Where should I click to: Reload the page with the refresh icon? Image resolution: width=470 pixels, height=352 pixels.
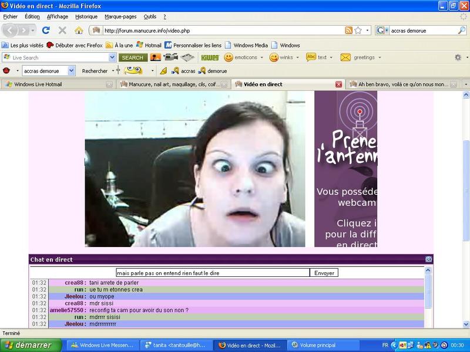46,30
